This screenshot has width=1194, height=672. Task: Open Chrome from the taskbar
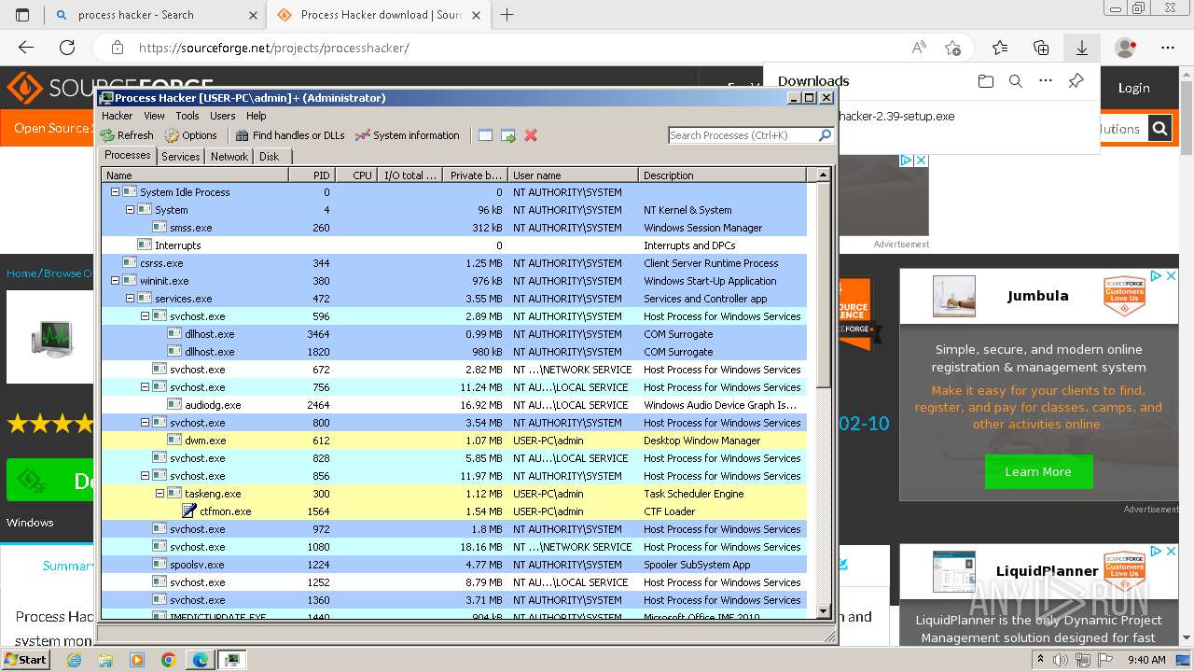169,660
